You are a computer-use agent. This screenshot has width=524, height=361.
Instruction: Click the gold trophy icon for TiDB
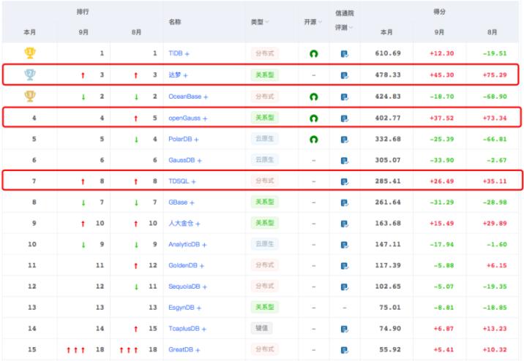pyautogui.click(x=30, y=53)
